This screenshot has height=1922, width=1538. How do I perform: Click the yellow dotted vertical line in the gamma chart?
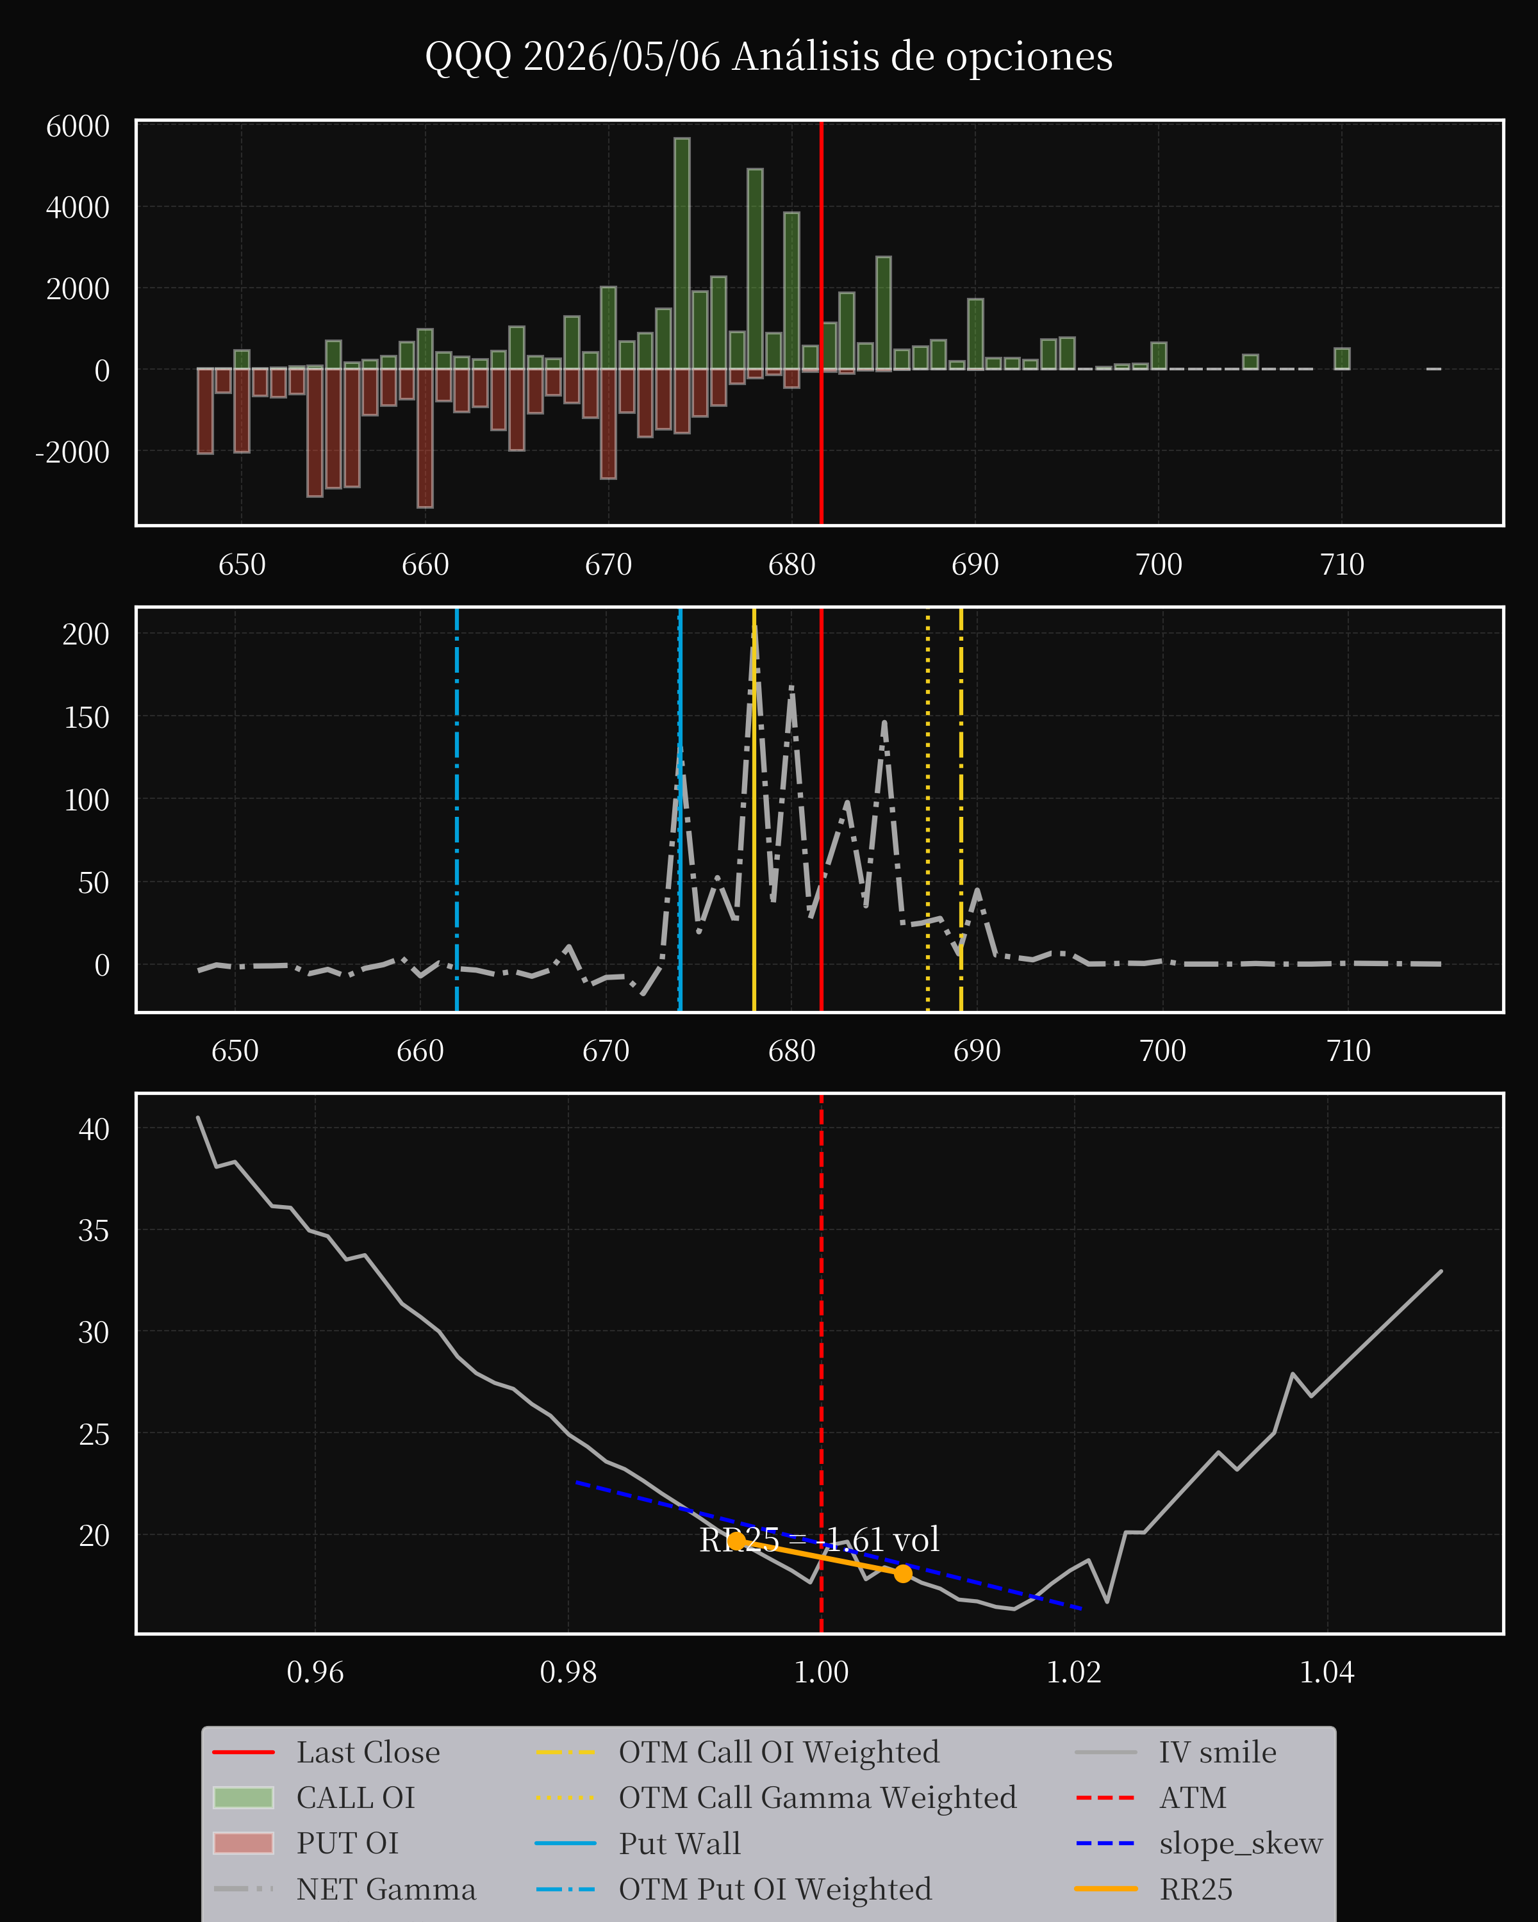(928, 809)
